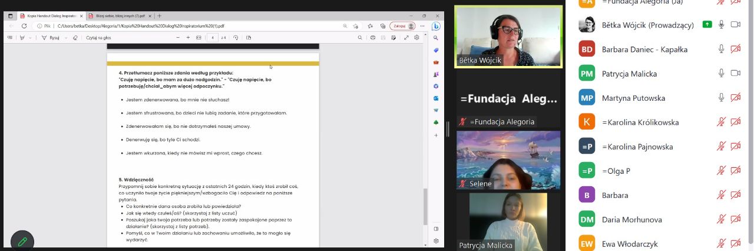Unmute =Karolina Królikowska's microphone

(x=721, y=122)
